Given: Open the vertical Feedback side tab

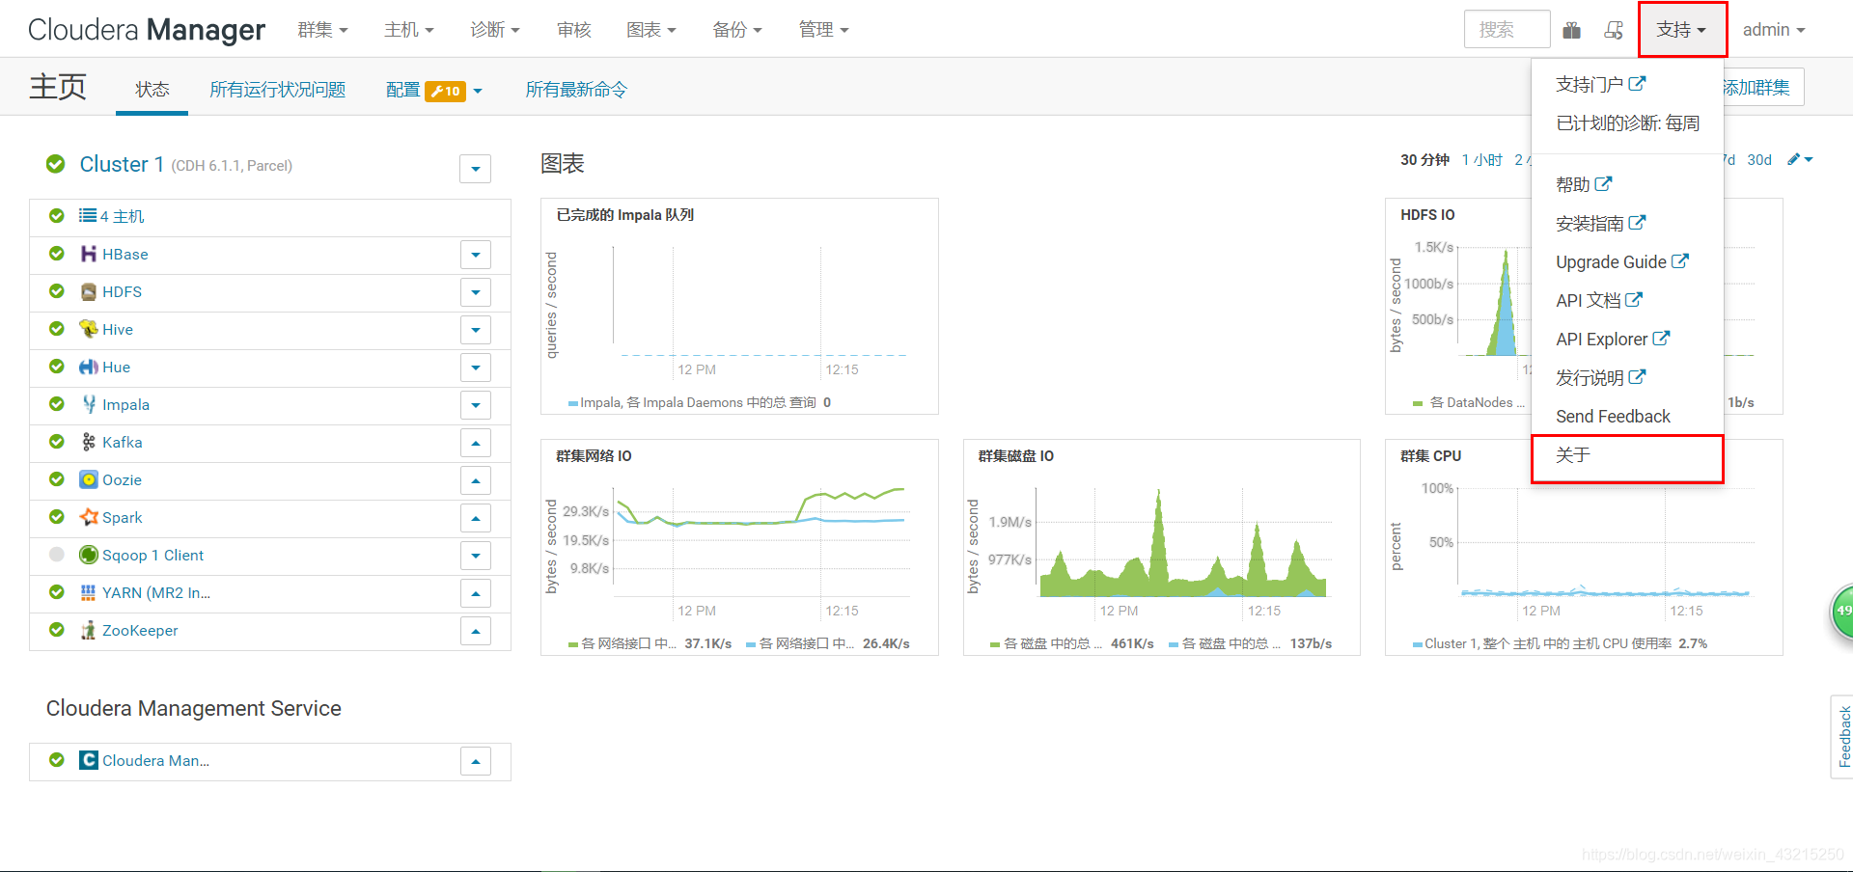Looking at the screenshot, I should pyautogui.click(x=1842, y=737).
